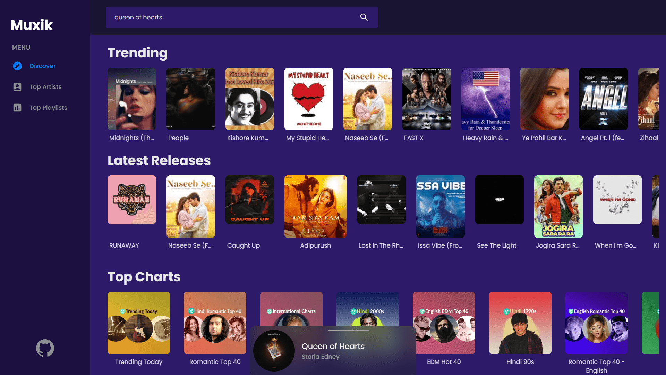Image resolution: width=666 pixels, height=375 pixels.
Task: Open the Heavy Rain & Thunderstorm cover
Action: [x=486, y=99]
